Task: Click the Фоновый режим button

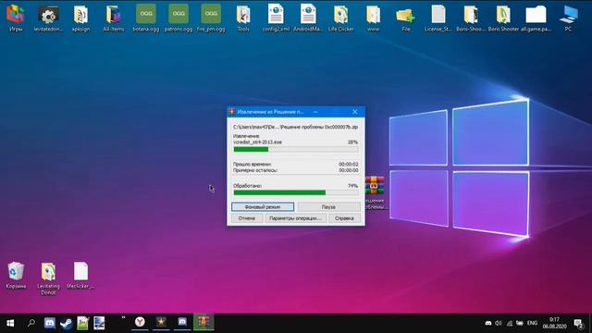Action: coord(263,207)
